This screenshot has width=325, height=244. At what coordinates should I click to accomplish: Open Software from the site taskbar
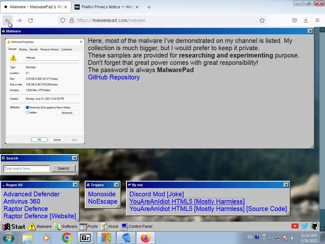pyautogui.click(x=65, y=226)
